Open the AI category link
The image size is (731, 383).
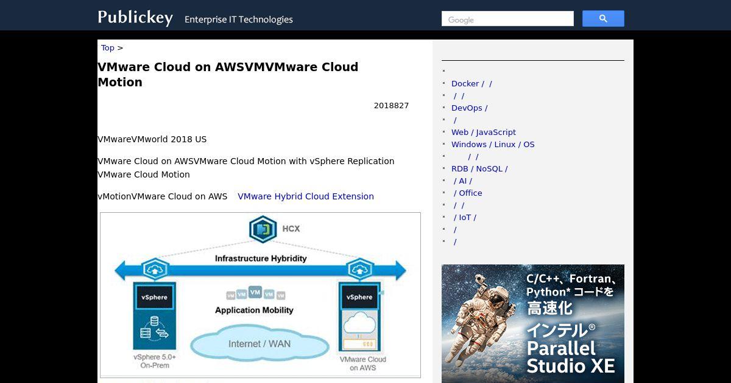coord(463,181)
